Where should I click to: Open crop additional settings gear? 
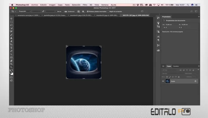pos(83,12)
